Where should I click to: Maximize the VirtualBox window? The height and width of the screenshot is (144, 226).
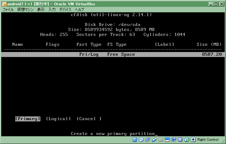[x=216, y=4]
